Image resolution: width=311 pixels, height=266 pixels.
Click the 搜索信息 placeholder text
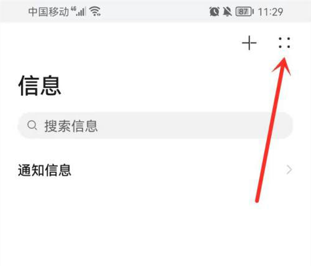71,126
